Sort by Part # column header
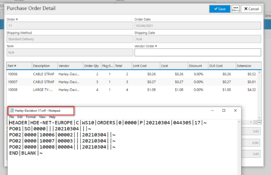Screen dimensions: 271x175 [x=19, y=66]
